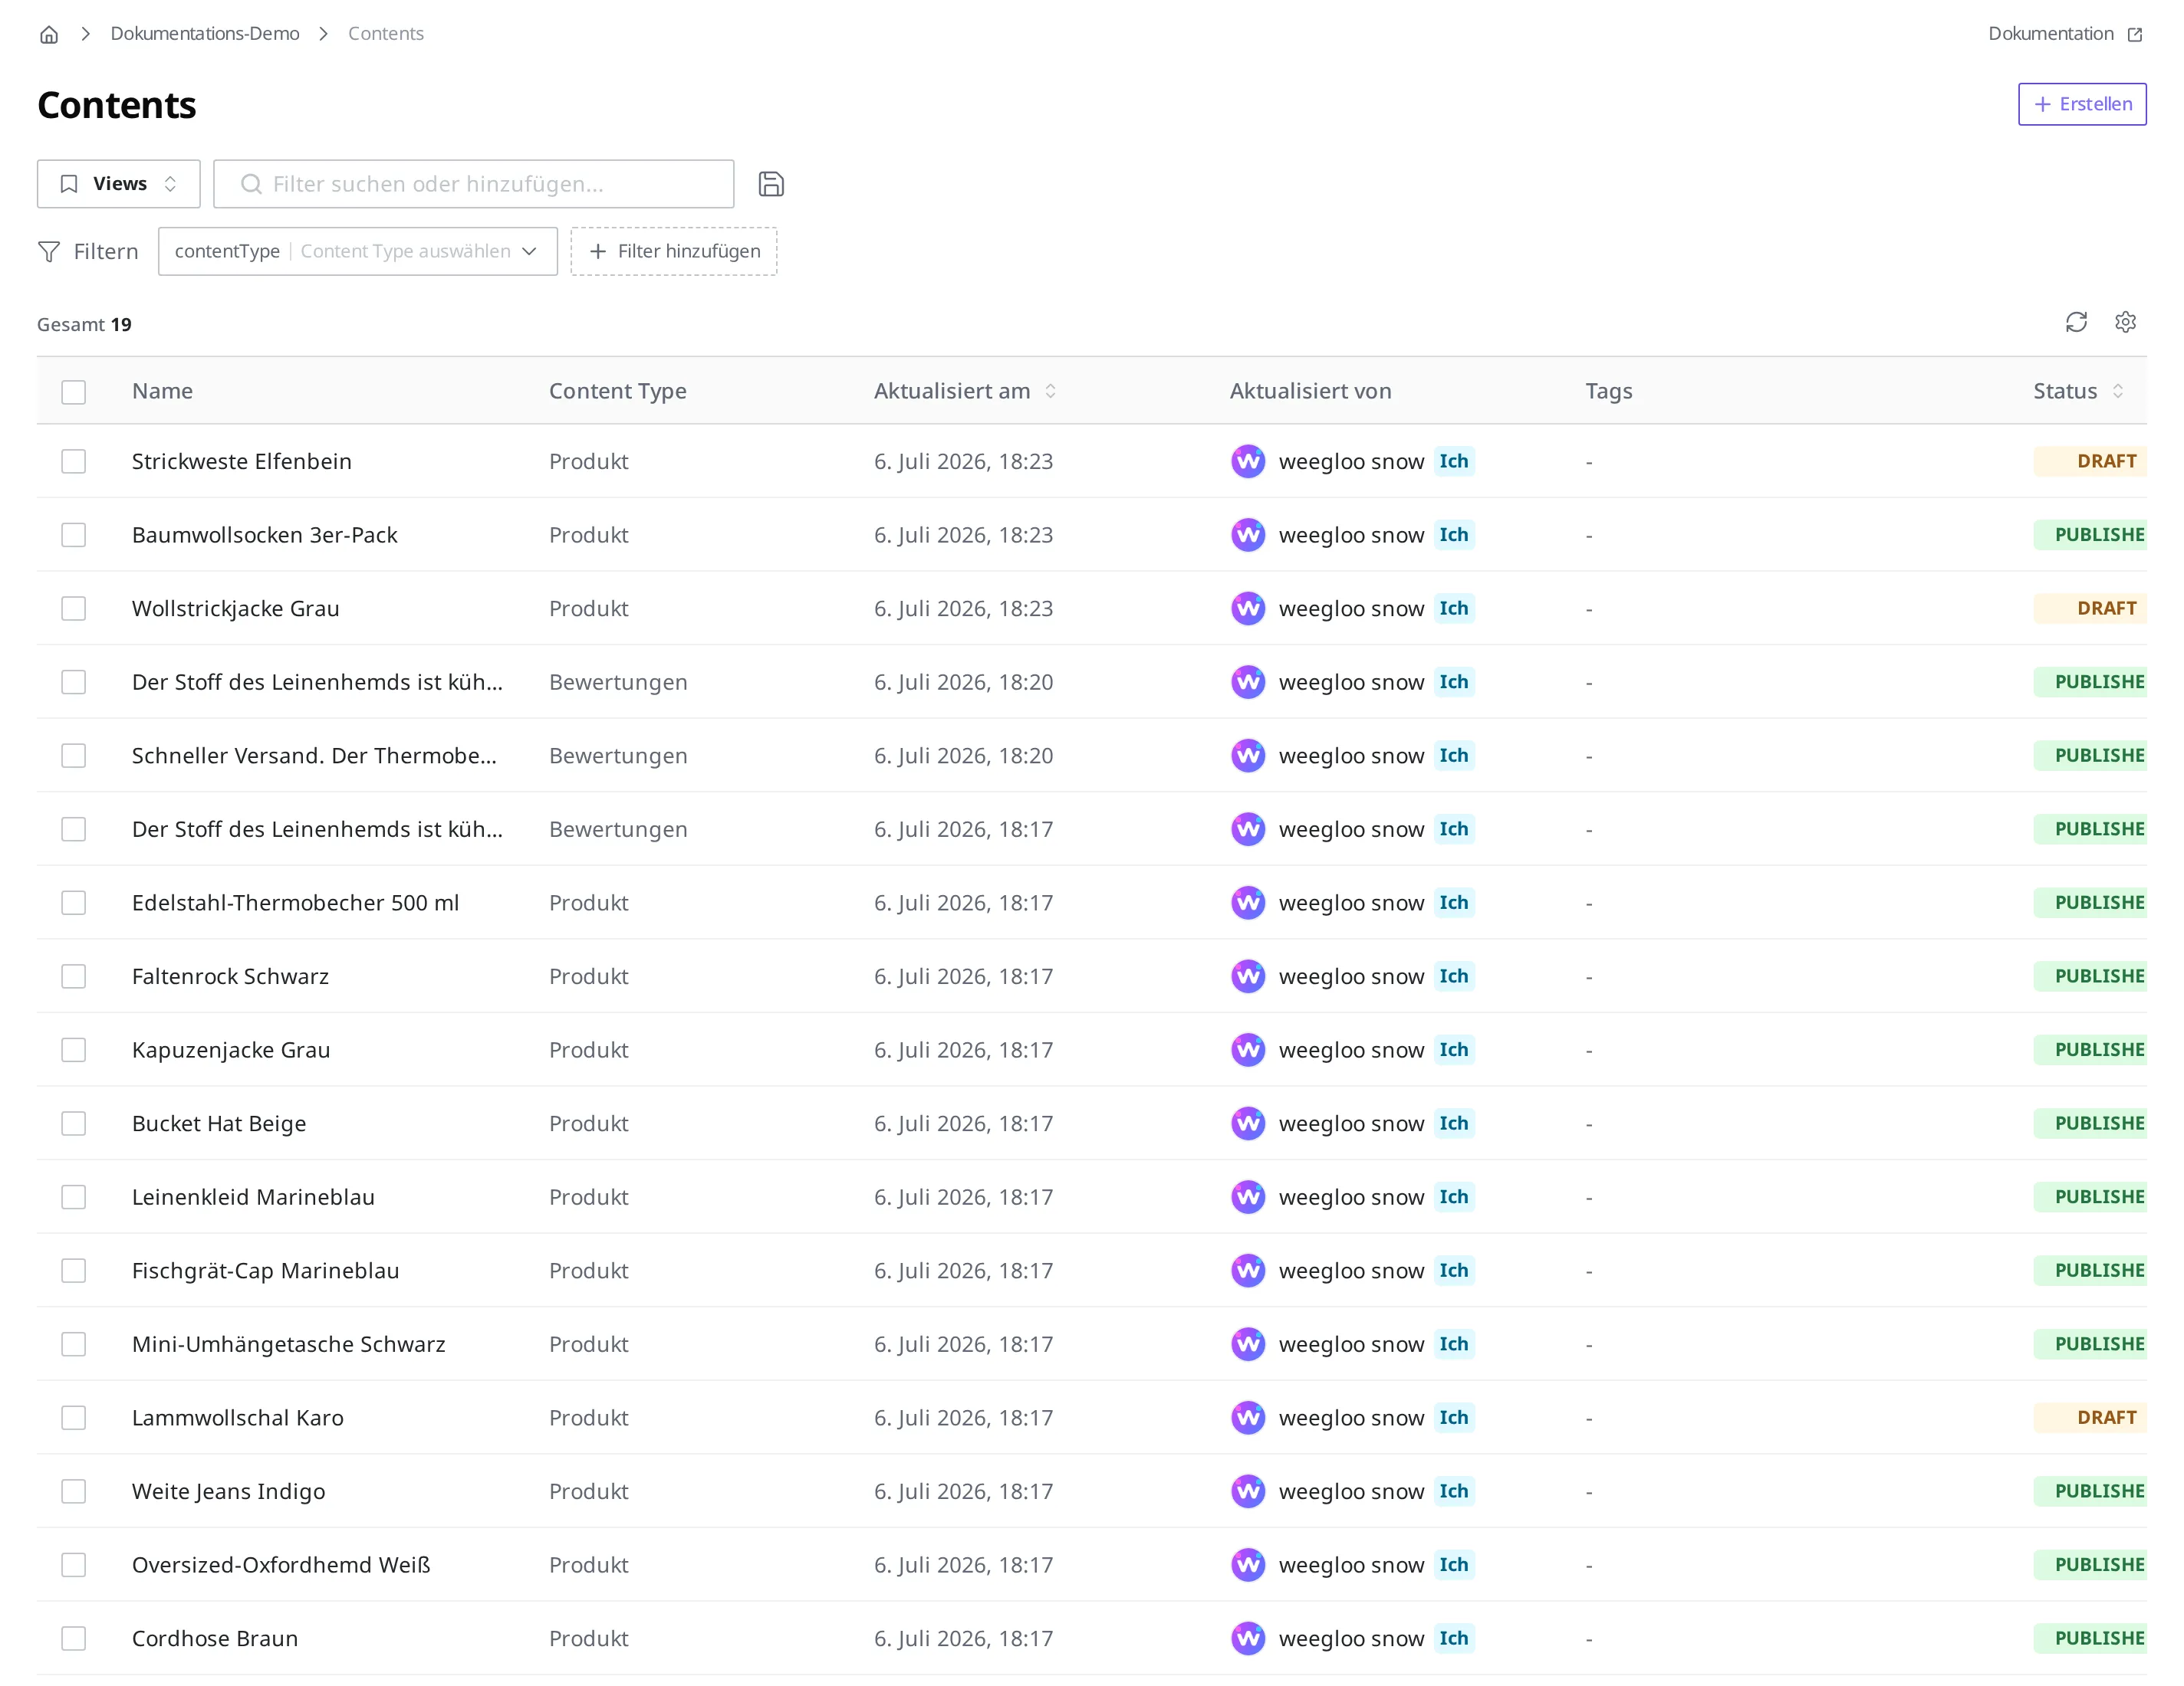Click PUBLISHED badge of Baumwollsocken 3er-Pack
The image size is (2184, 1686).
click(2090, 535)
